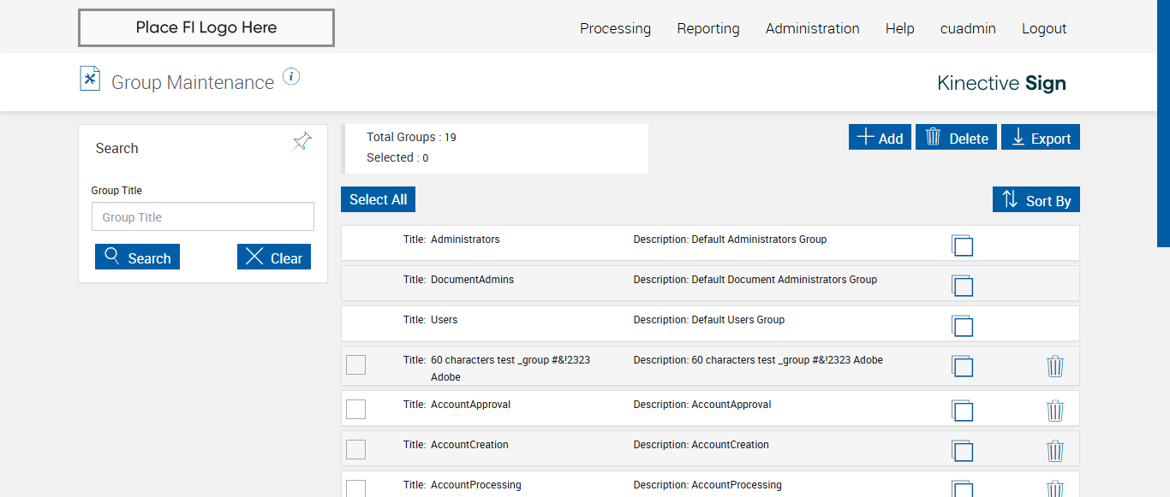Click the copy icon for DocumentAdmins group
The image size is (1170, 497).
tap(962, 286)
